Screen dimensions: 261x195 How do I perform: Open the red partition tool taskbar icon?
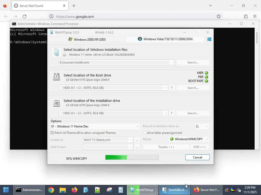point(109,190)
